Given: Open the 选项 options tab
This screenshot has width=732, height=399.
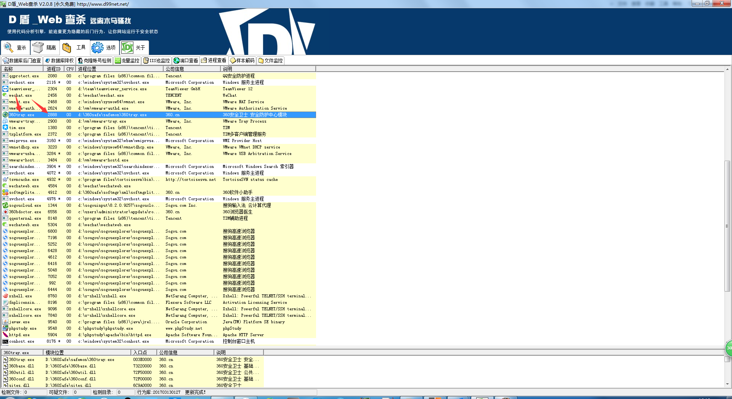Looking at the screenshot, I should tap(104, 48).
